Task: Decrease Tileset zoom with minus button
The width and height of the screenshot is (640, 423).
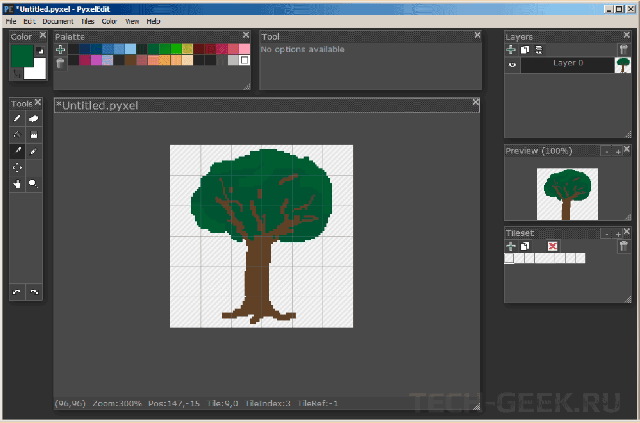Action: 606,234
